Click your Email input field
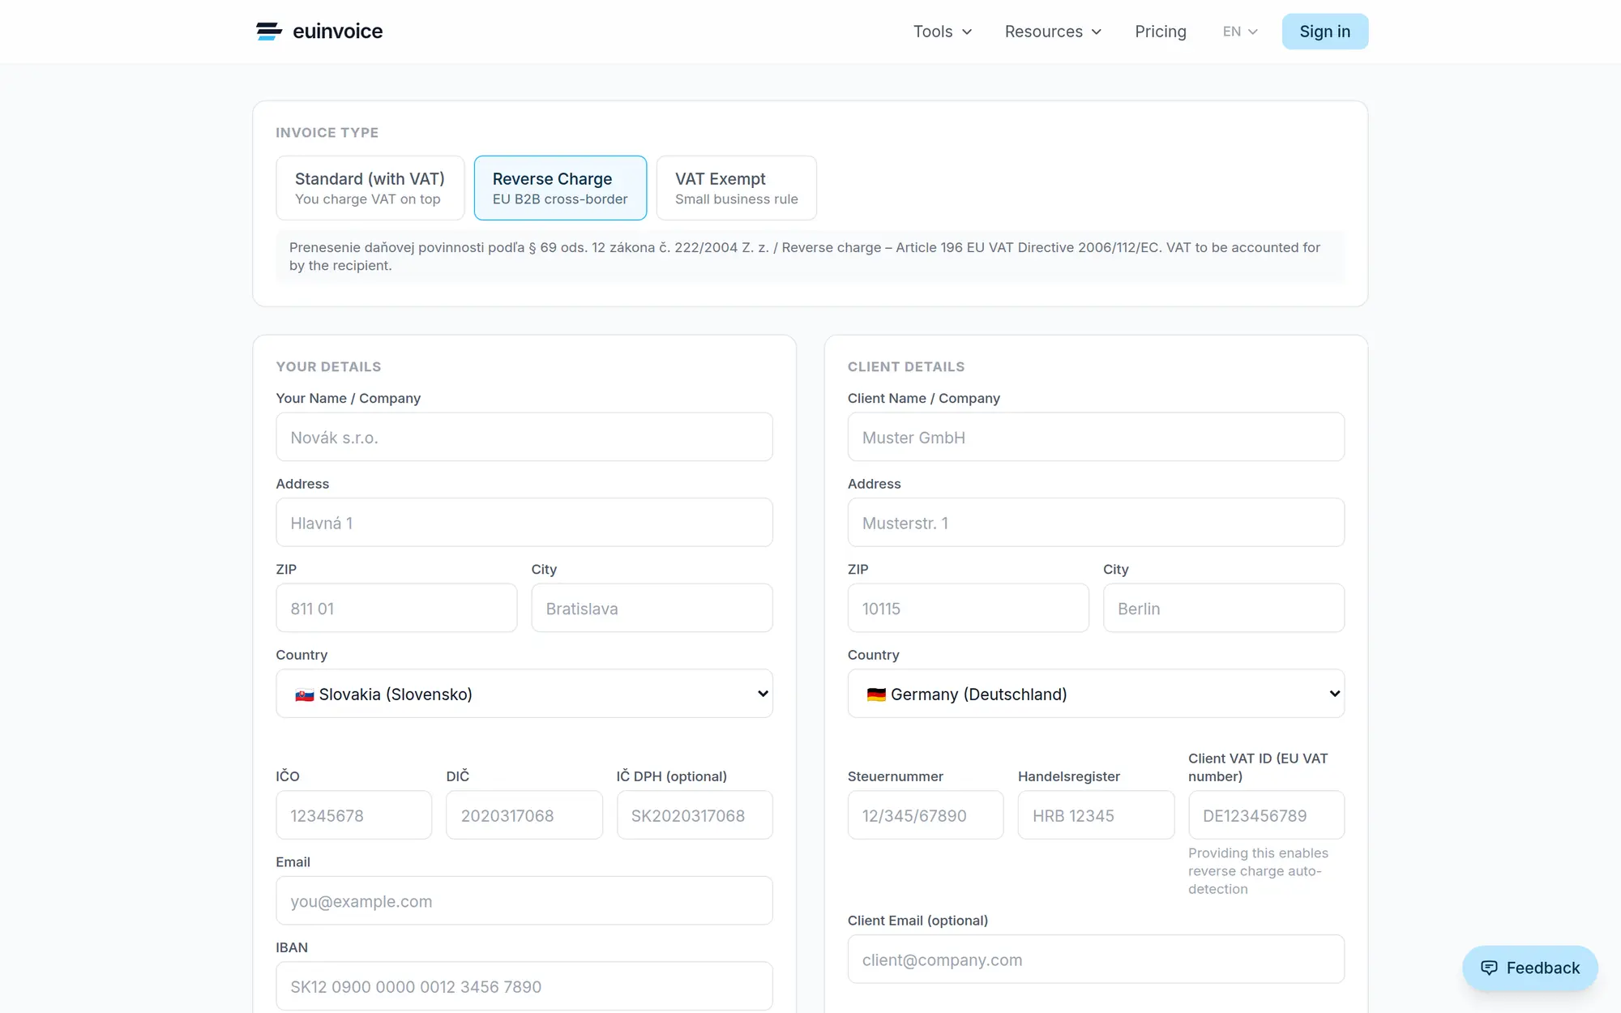 click(x=524, y=901)
